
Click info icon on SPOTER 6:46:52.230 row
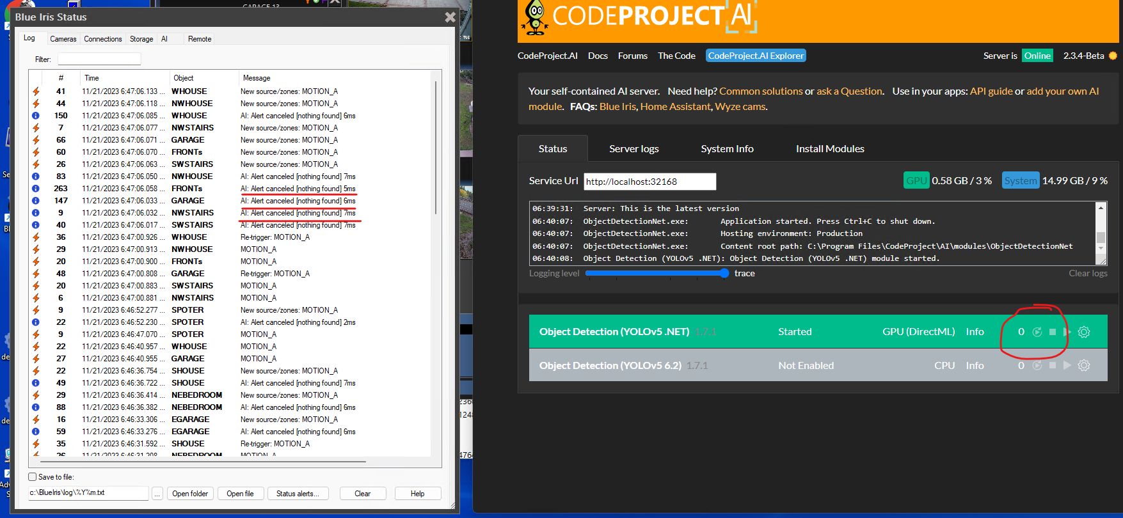(36, 322)
